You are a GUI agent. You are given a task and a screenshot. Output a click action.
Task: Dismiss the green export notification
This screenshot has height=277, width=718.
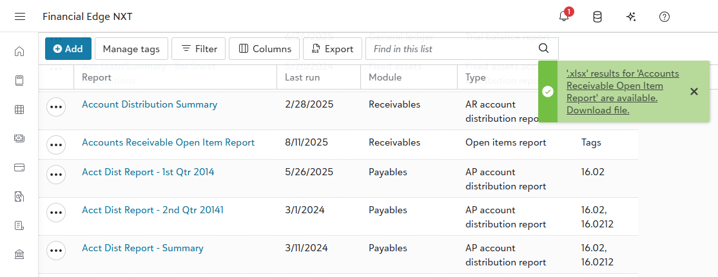tap(694, 91)
